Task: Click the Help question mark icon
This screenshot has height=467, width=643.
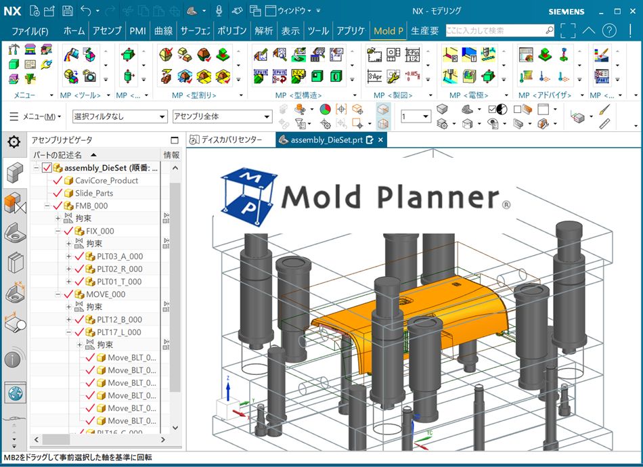Action: pyautogui.click(x=609, y=31)
